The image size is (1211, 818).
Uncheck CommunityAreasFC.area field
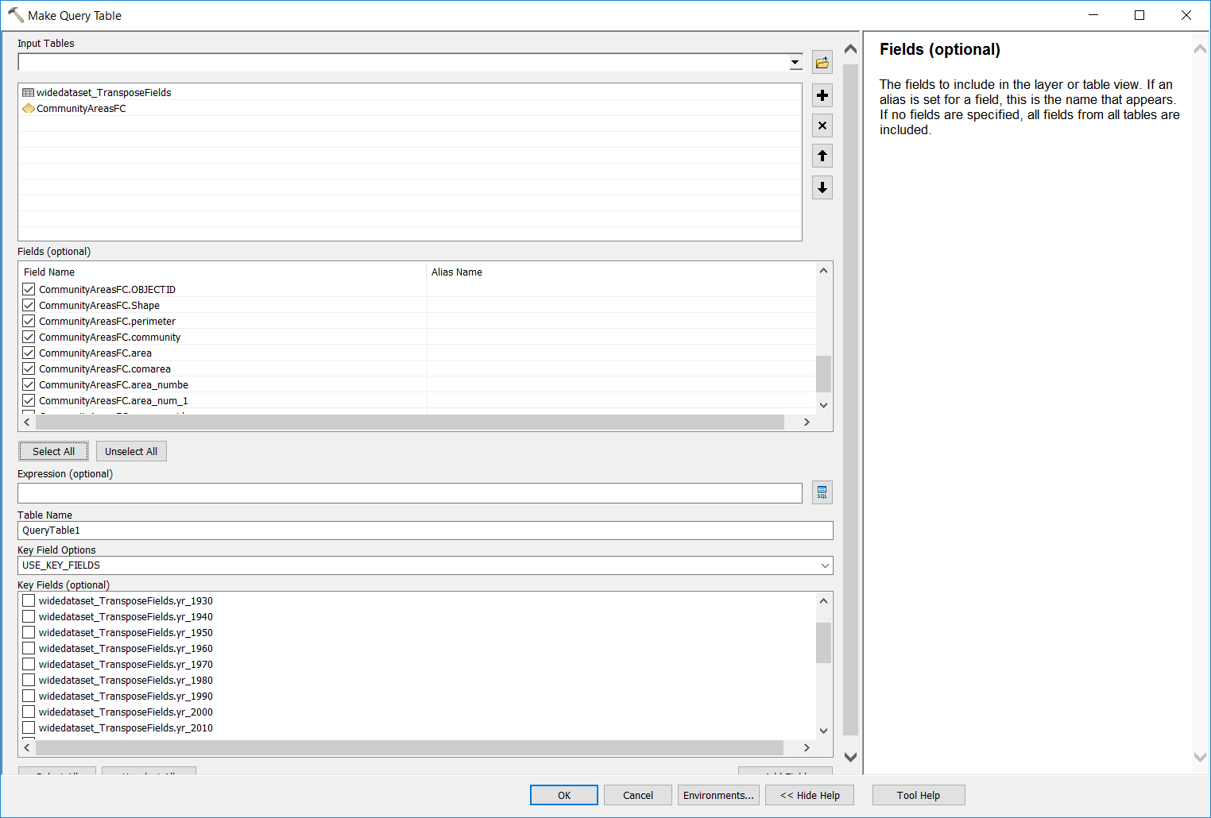tap(29, 353)
